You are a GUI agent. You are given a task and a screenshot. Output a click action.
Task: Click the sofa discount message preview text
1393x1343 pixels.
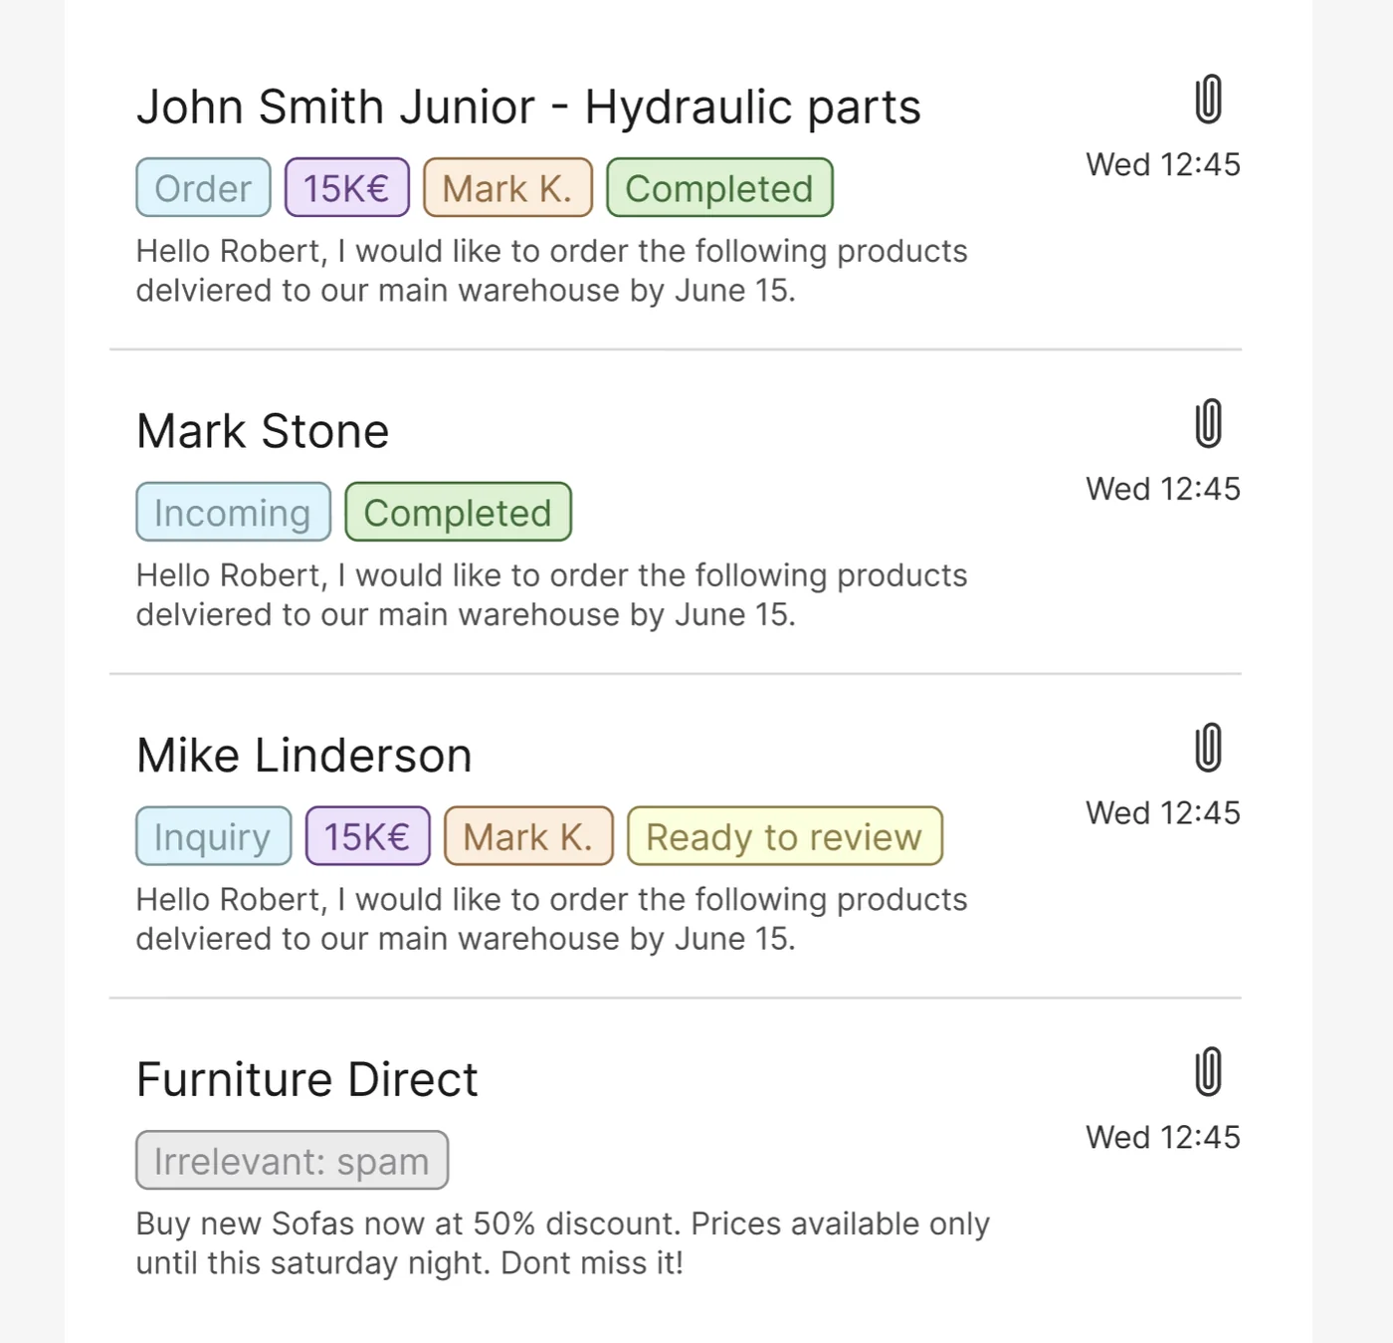[563, 1243]
